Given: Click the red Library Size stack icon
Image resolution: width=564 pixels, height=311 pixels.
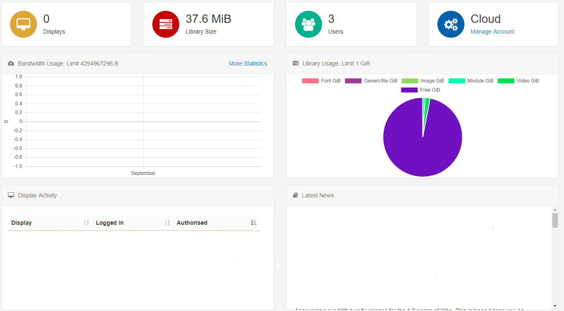Looking at the screenshot, I should point(166,24).
